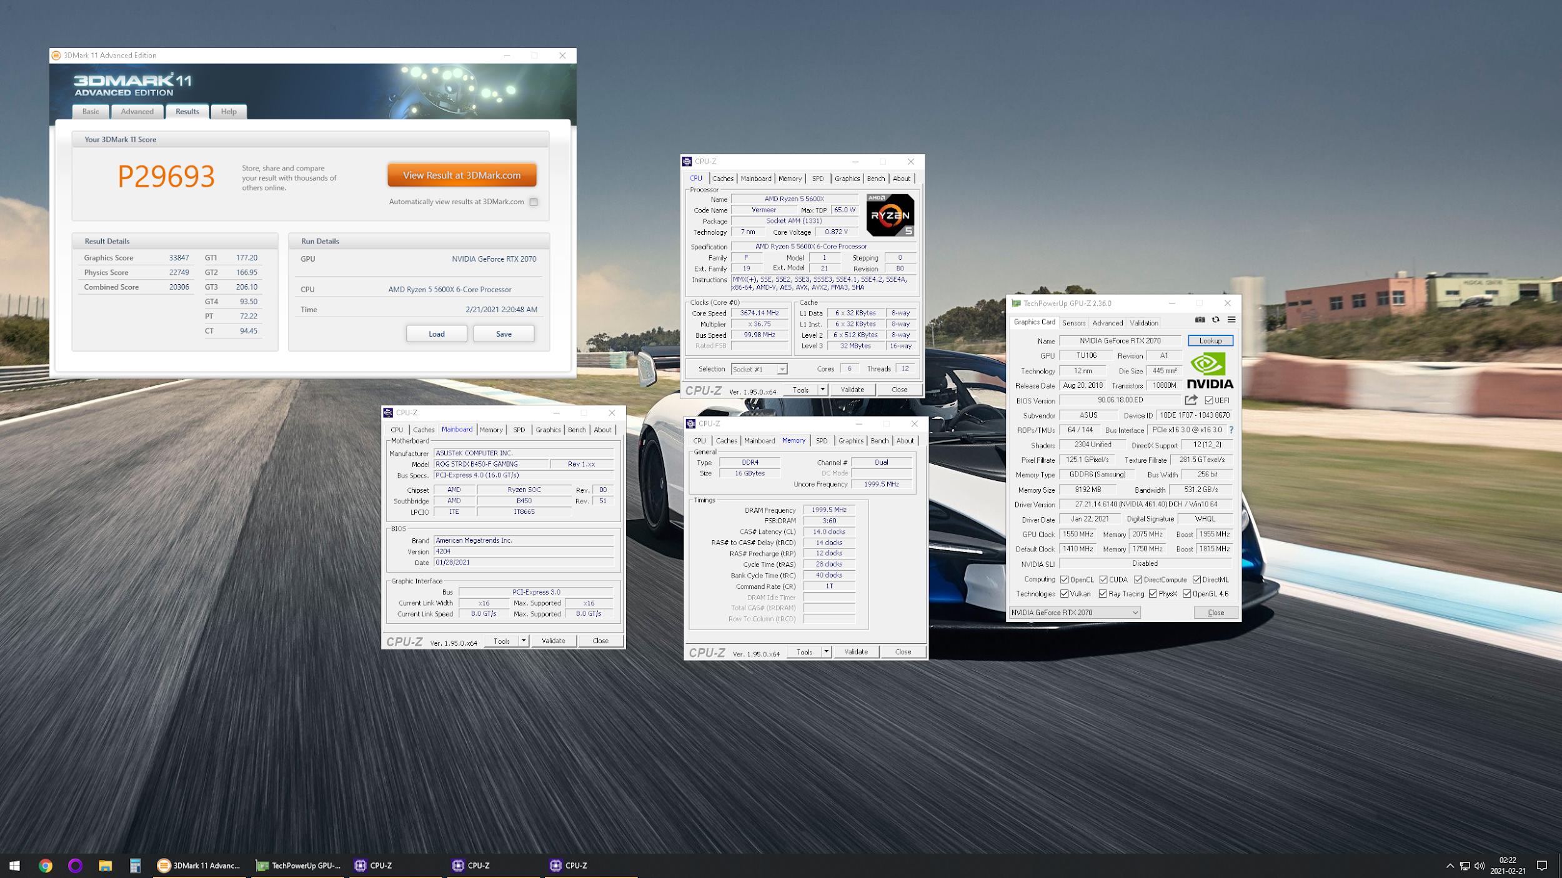Click Driver Version field in GPU-Z
Viewport: 1562px width, 878px height.
click(1146, 505)
